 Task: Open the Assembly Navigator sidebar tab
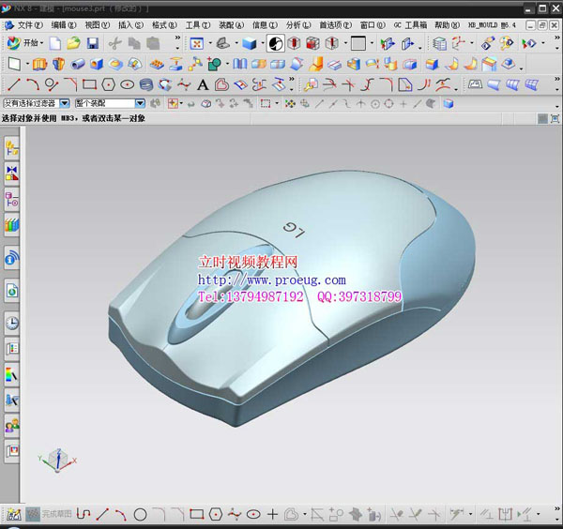click(12, 148)
